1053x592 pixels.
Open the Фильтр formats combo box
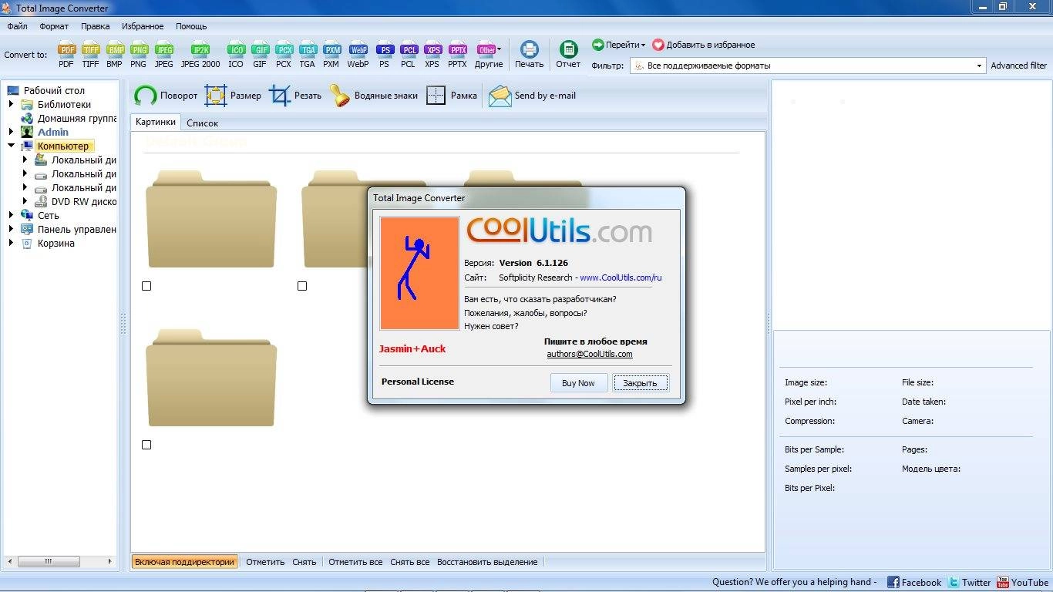(x=808, y=66)
